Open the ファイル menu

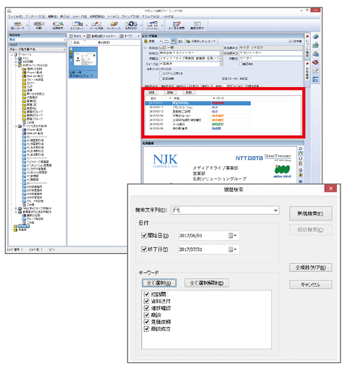click(15, 17)
